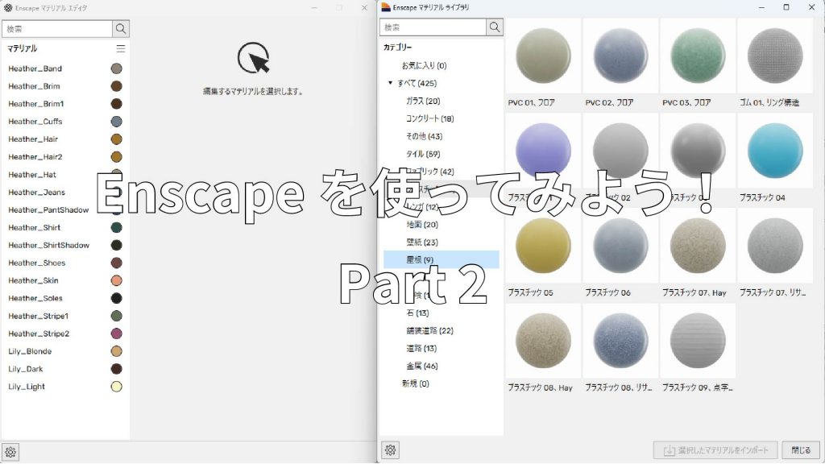This screenshot has width=825, height=464.
Task: Select the 金属 (46) category
Action: [421, 366]
